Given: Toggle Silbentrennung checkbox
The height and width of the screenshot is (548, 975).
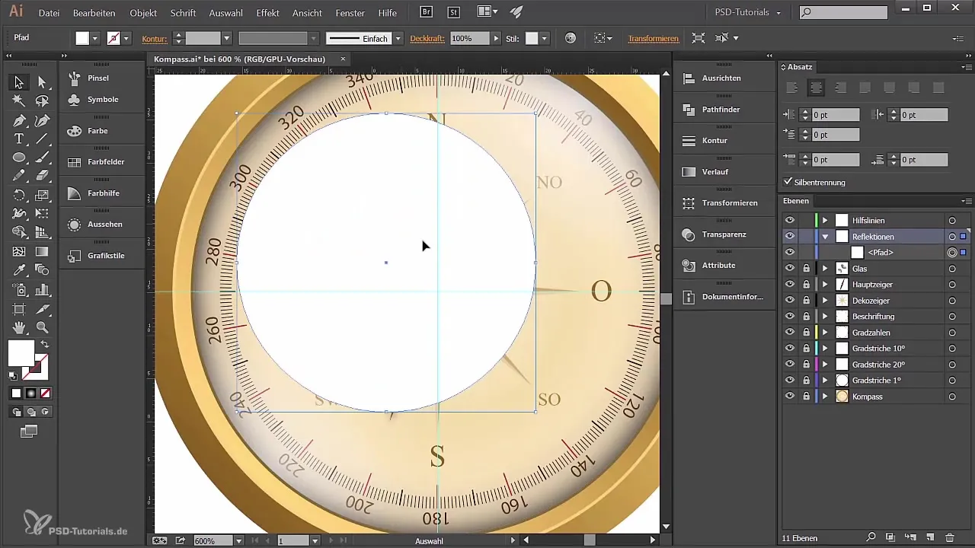Looking at the screenshot, I should coord(788,182).
